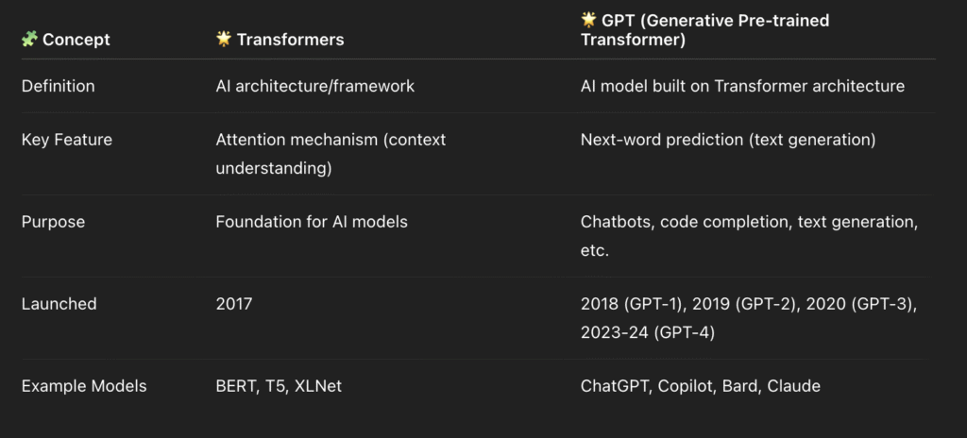
Task: Click the Key Feature row label
Action: (67, 140)
